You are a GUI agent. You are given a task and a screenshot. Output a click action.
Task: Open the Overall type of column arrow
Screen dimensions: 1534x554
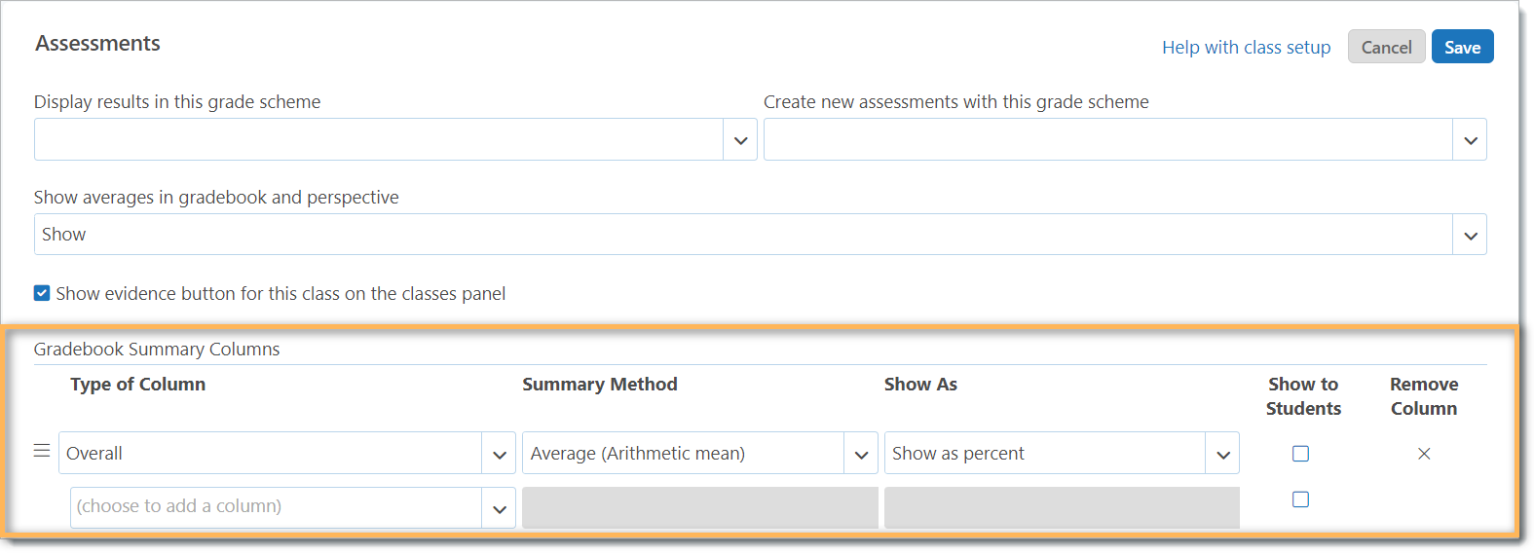[499, 454]
